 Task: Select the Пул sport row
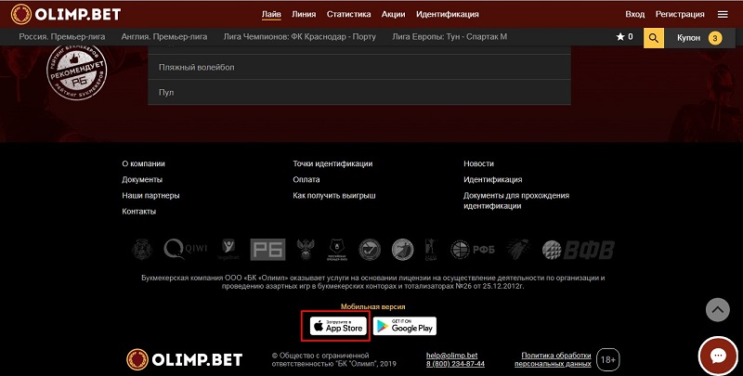coord(359,92)
